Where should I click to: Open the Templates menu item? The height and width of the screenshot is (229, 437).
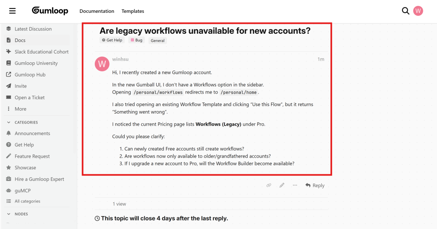(x=133, y=11)
